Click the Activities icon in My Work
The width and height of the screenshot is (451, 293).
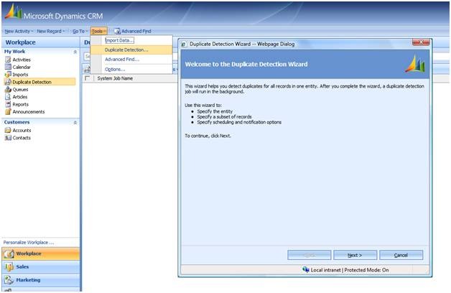8,60
